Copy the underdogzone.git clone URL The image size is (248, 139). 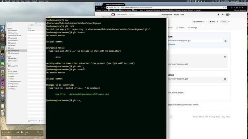pos(226,41)
